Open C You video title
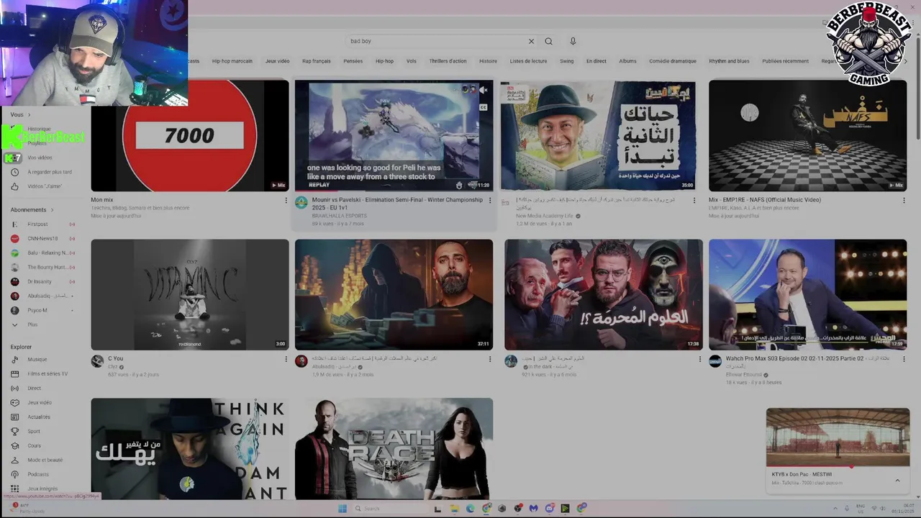The height and width of the screenshot is (518, 921). coord(116,358)
